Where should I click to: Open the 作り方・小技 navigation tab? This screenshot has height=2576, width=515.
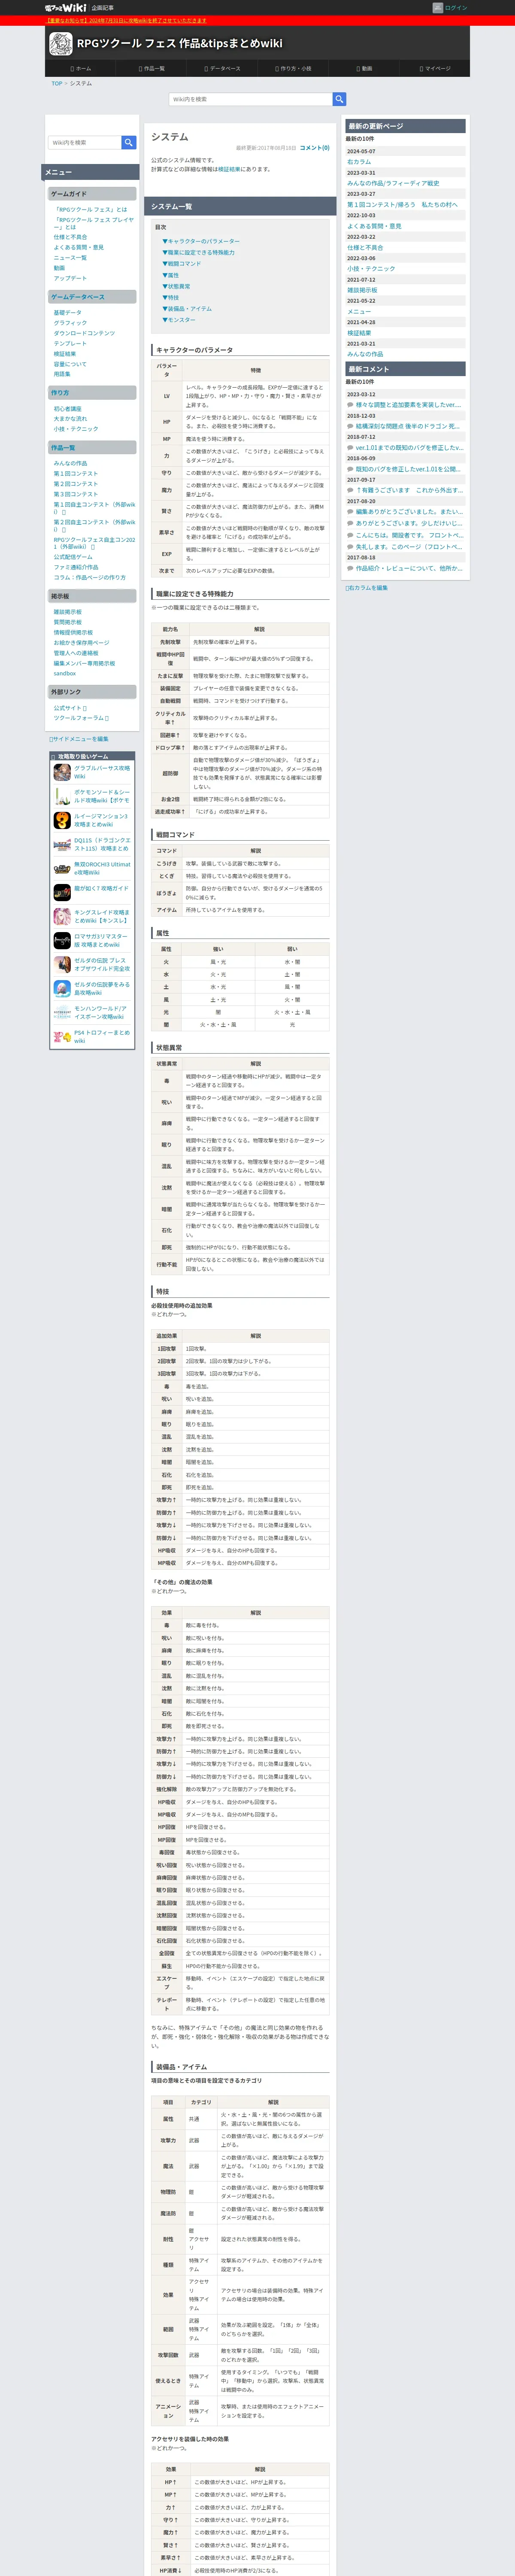[293, 69]
